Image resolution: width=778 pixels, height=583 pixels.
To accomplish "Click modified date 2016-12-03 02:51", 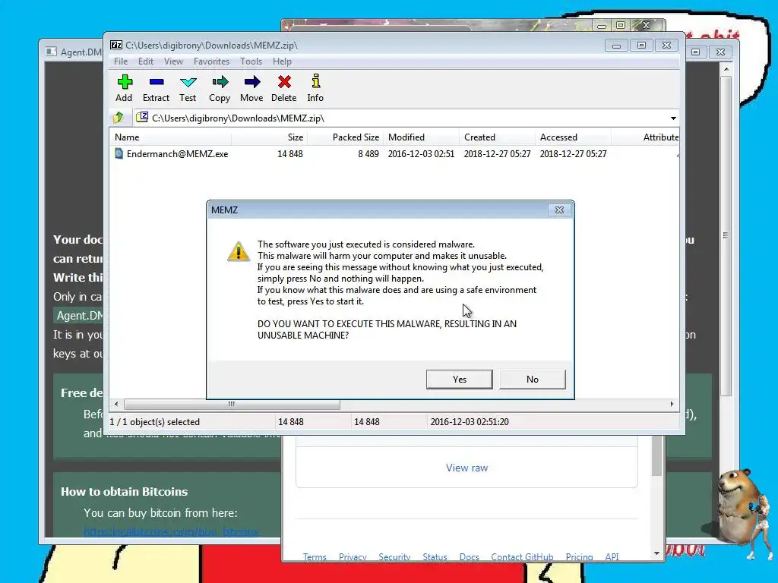I will (421, 153).
